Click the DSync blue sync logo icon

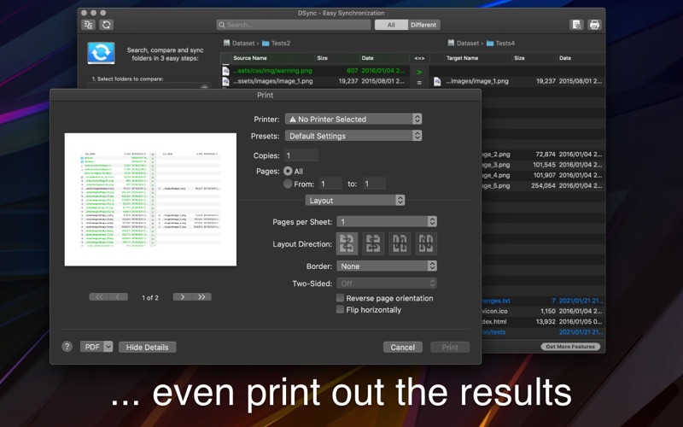click(x=101, y=53)
